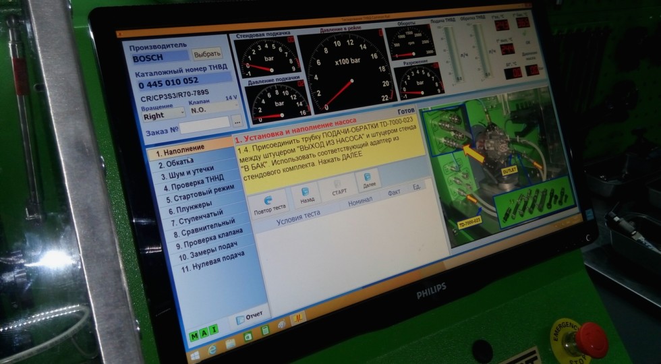Viewport: 661px width, 364px height.
Task: Click the green I mode indicator
Action: 214,330
